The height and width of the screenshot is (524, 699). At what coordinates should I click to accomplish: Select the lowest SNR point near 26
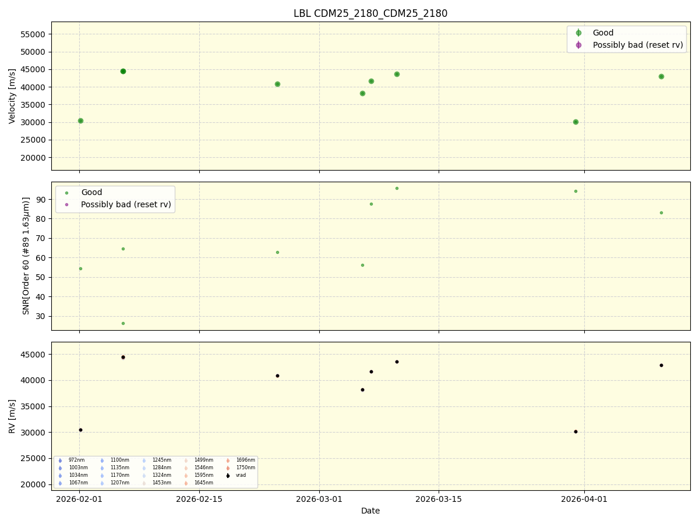pos(123,323)
